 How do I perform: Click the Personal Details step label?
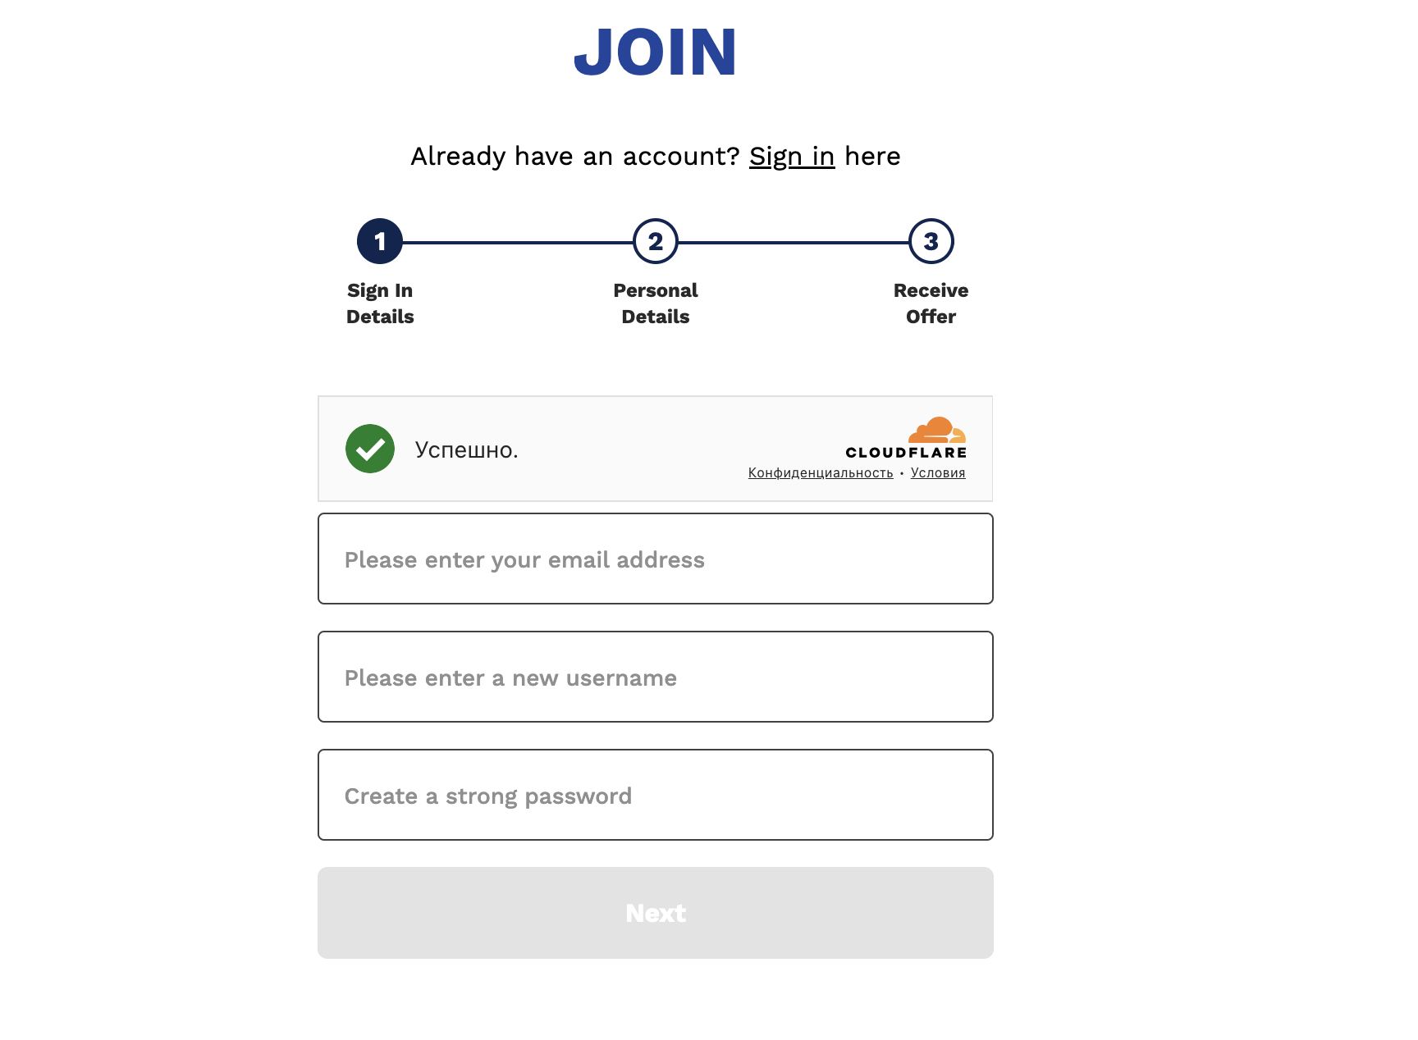click(656, 303)
